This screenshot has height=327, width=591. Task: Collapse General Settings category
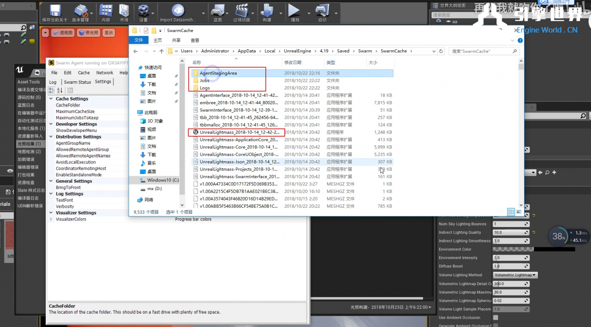pyautogui.click(x=51, y=181)
